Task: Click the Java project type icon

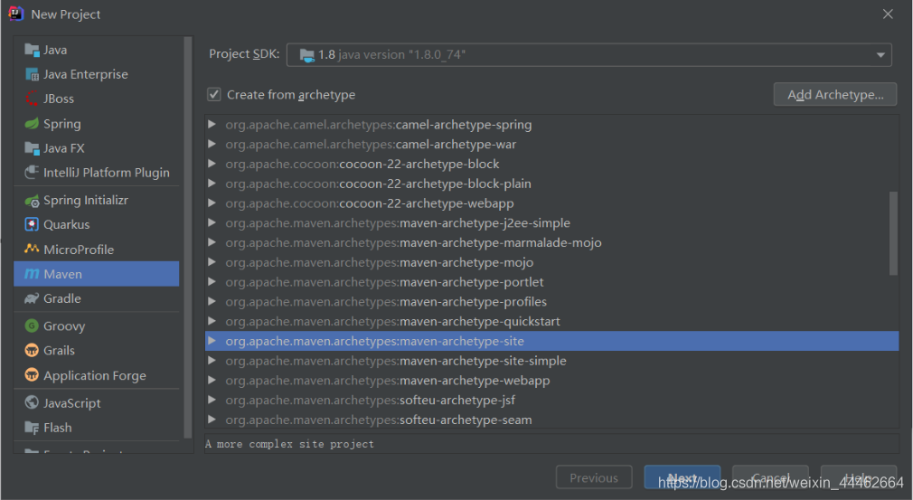Action: [x=32, y=50]
